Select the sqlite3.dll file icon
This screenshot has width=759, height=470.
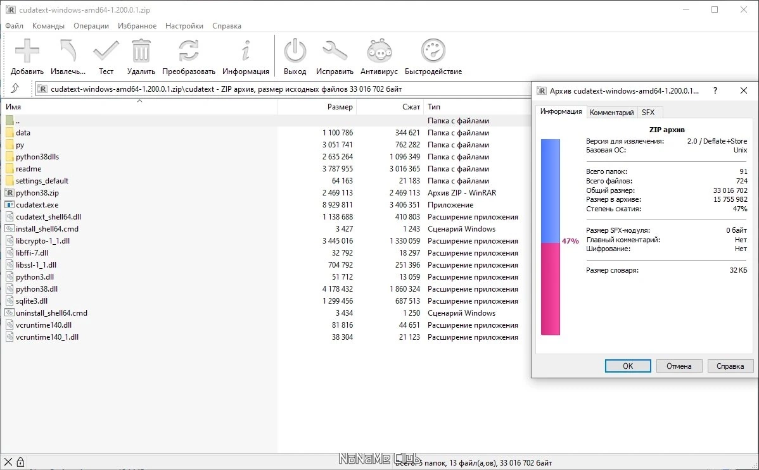(10, 300)
